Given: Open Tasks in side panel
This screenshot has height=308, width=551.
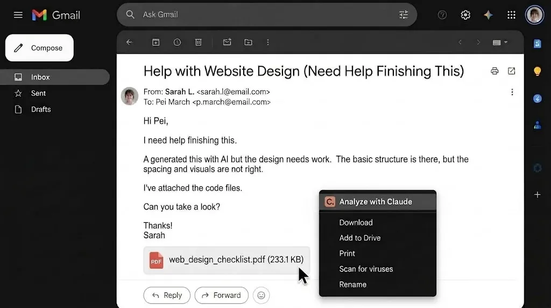Looking at the screenshot, I should click(538, 99).
